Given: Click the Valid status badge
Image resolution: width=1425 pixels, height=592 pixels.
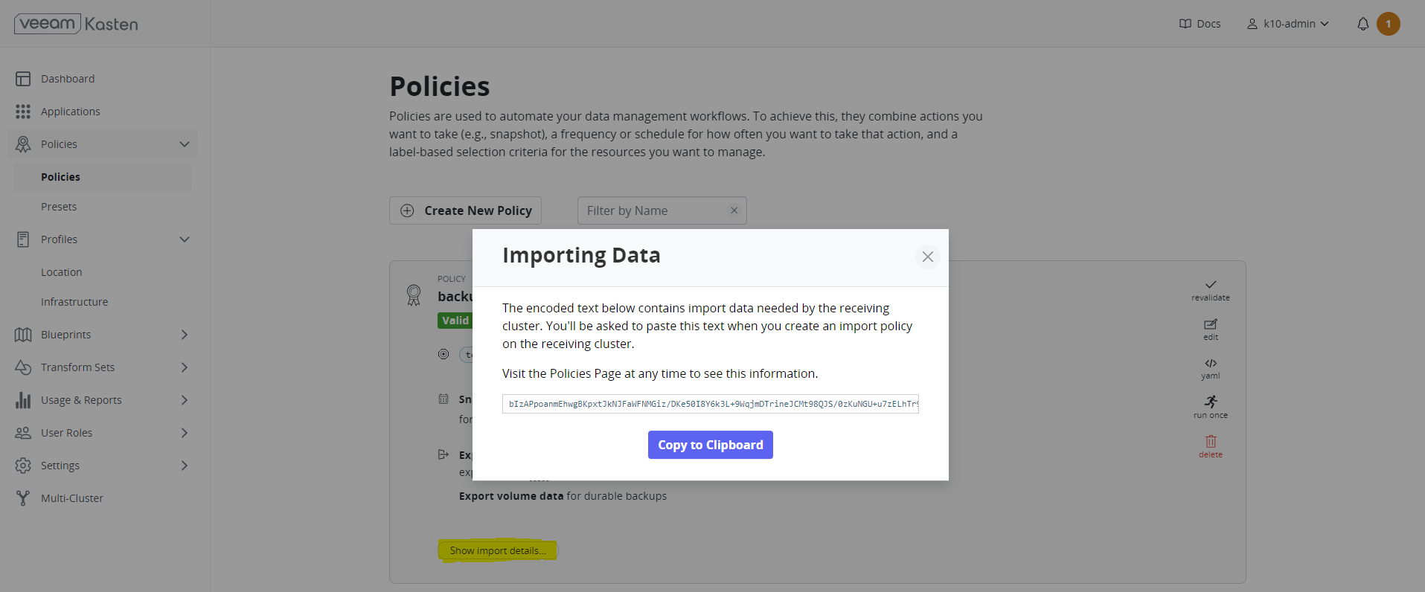Looking at the screenshot, I should click(455, 321).
